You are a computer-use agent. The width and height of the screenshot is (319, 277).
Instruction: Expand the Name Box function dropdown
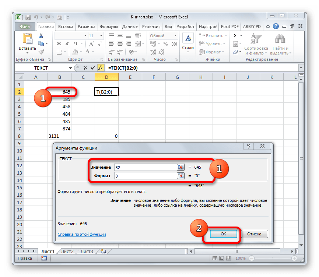coord(70,68)
